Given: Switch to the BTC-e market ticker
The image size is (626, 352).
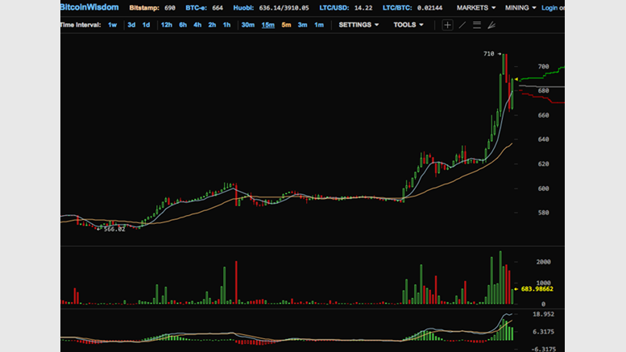Looking at the screenshot, I should point(204,8).
